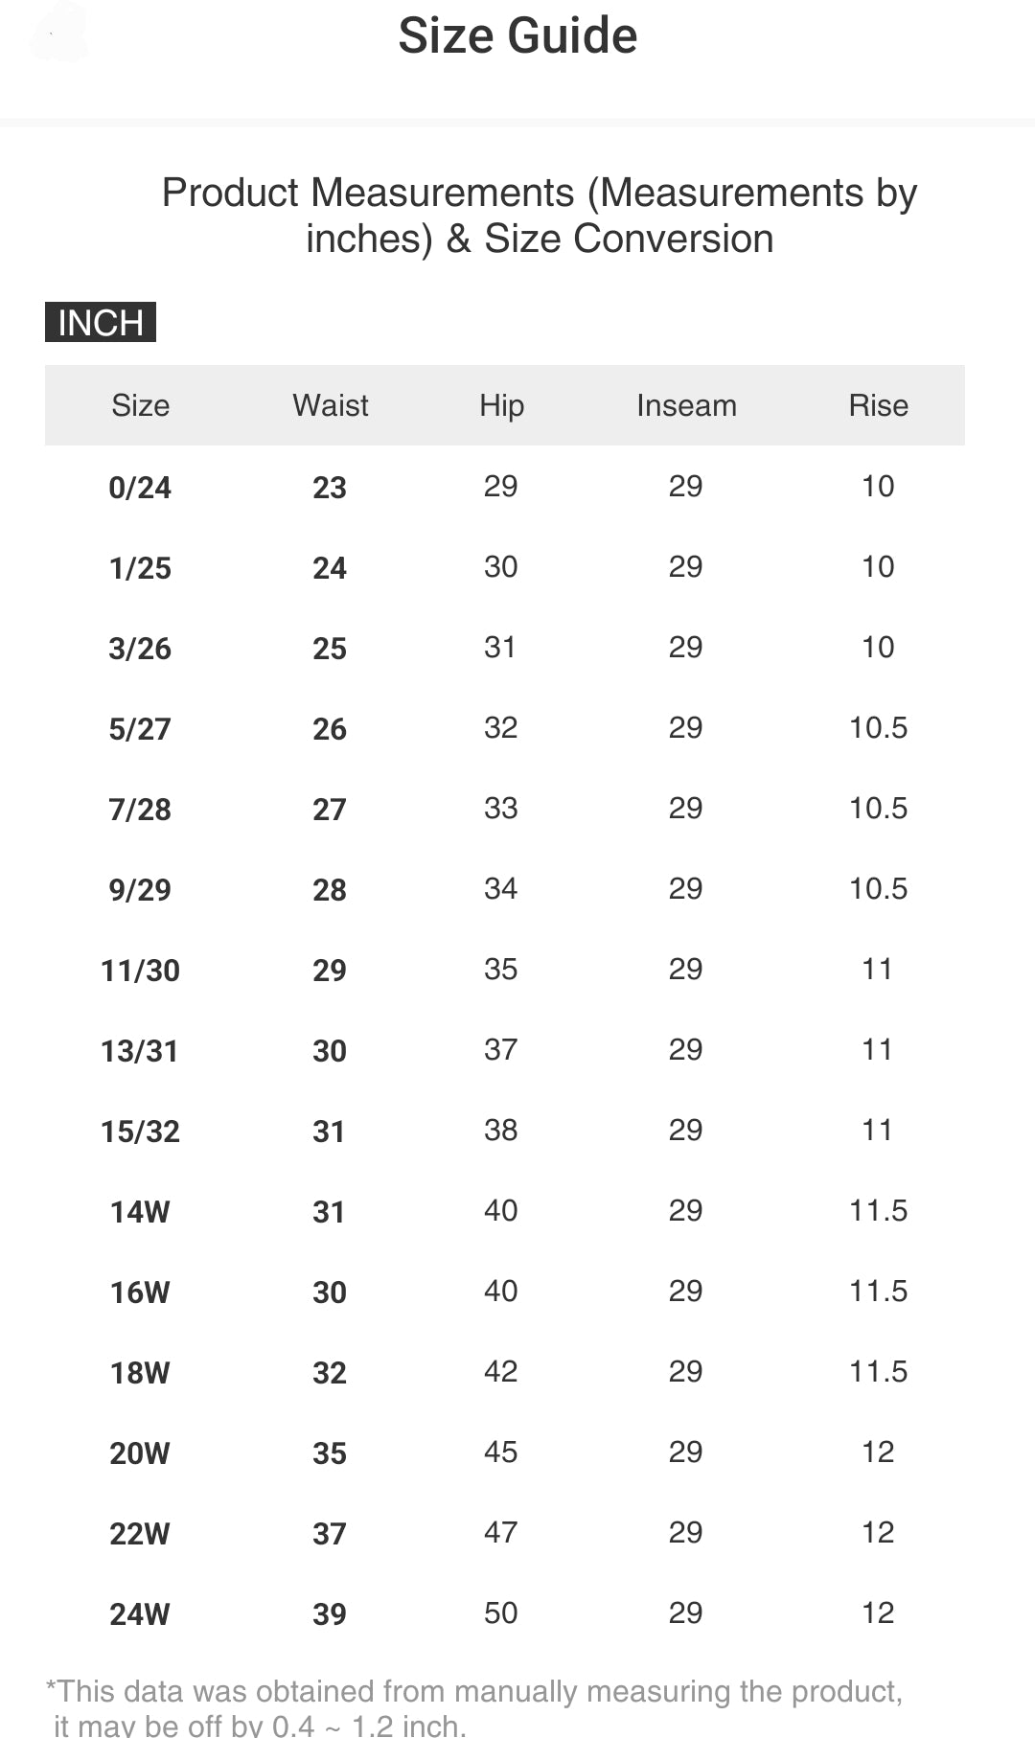This screenshot has height=1738, width=1035.
Task: Click the Rise column header
Action: [878, 405]
